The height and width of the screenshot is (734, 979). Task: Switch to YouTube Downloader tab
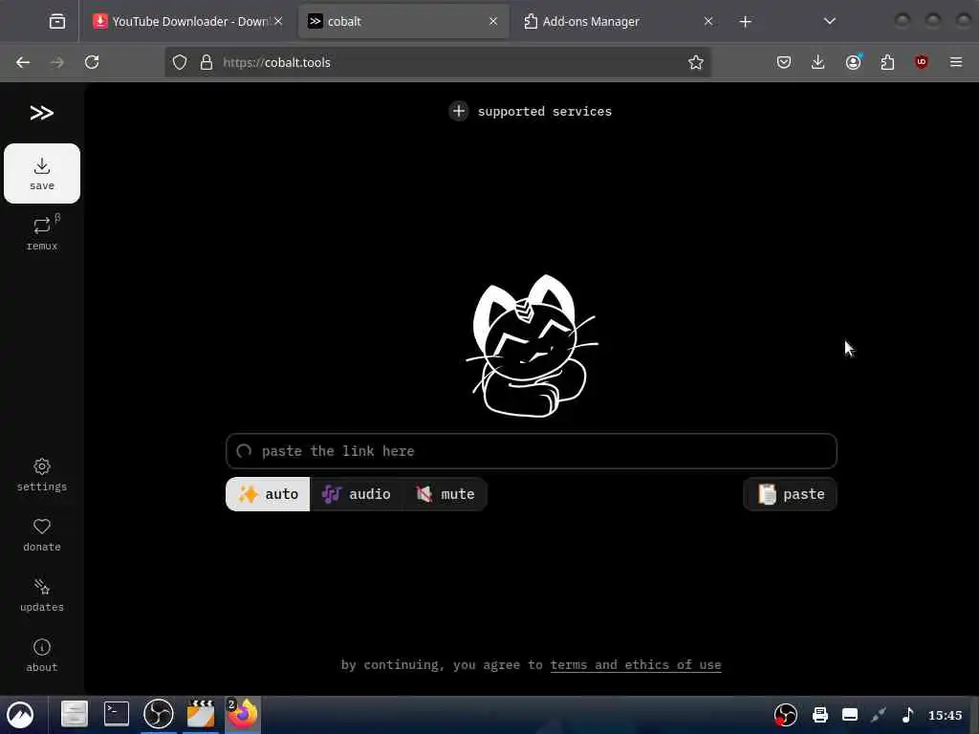click(x=187, y=21)
